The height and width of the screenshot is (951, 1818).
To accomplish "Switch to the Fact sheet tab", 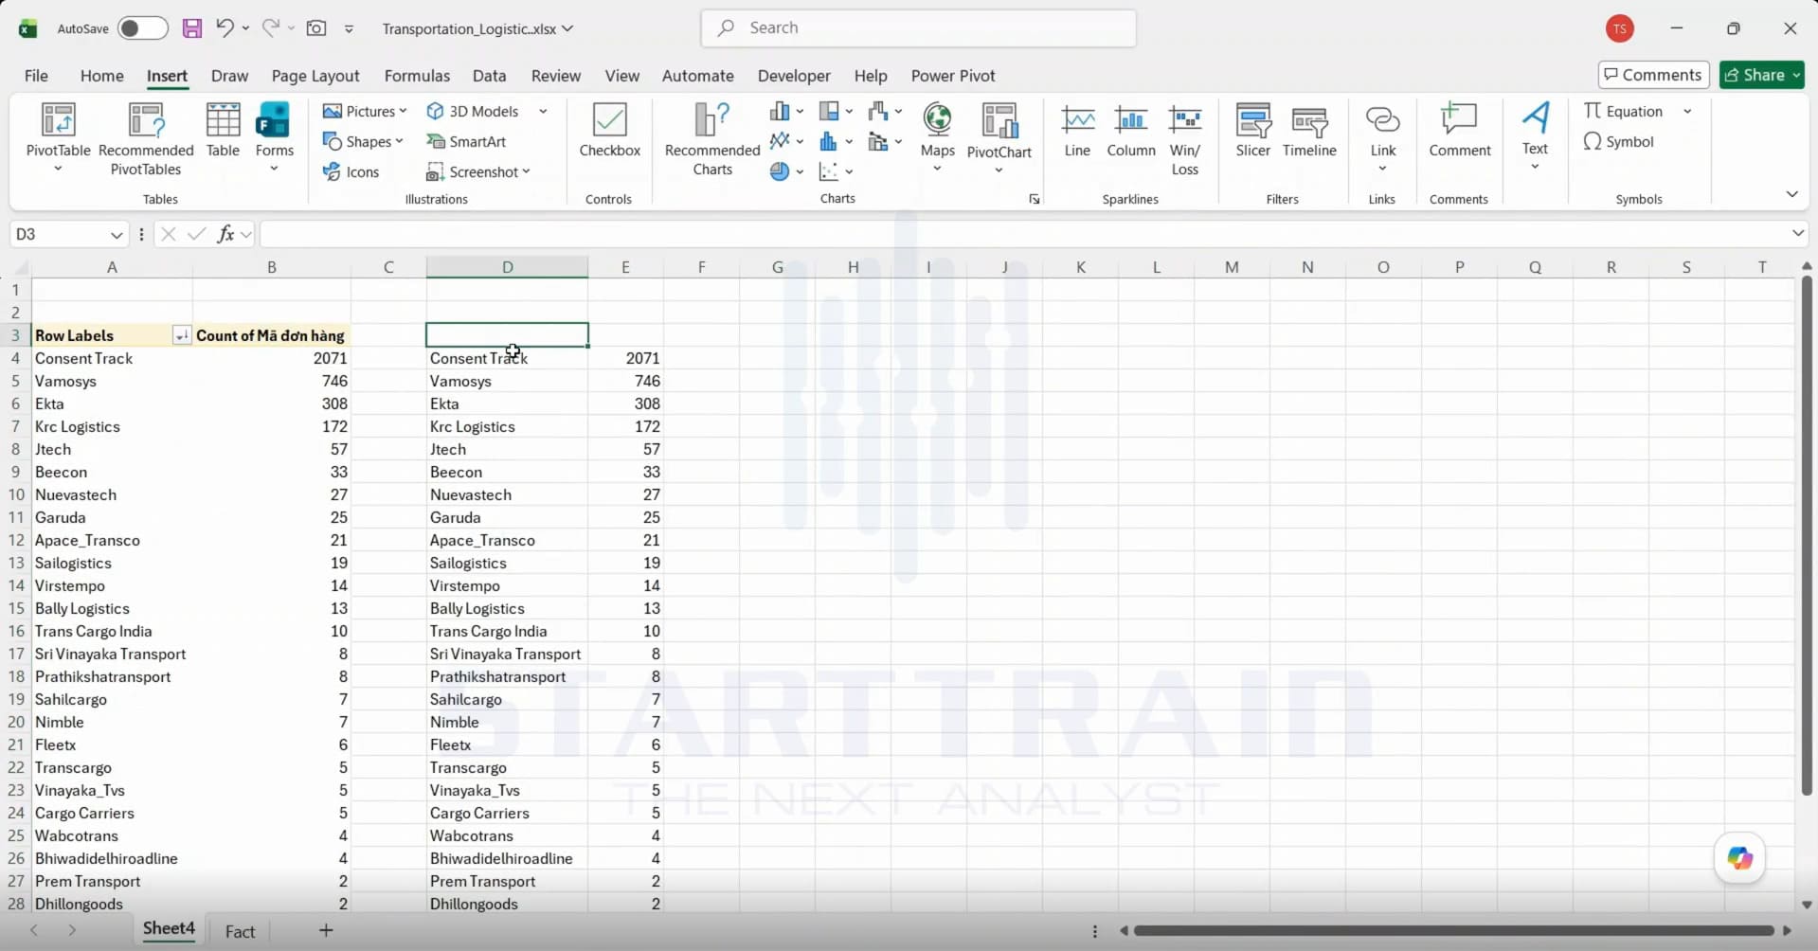I will [240, 931].
